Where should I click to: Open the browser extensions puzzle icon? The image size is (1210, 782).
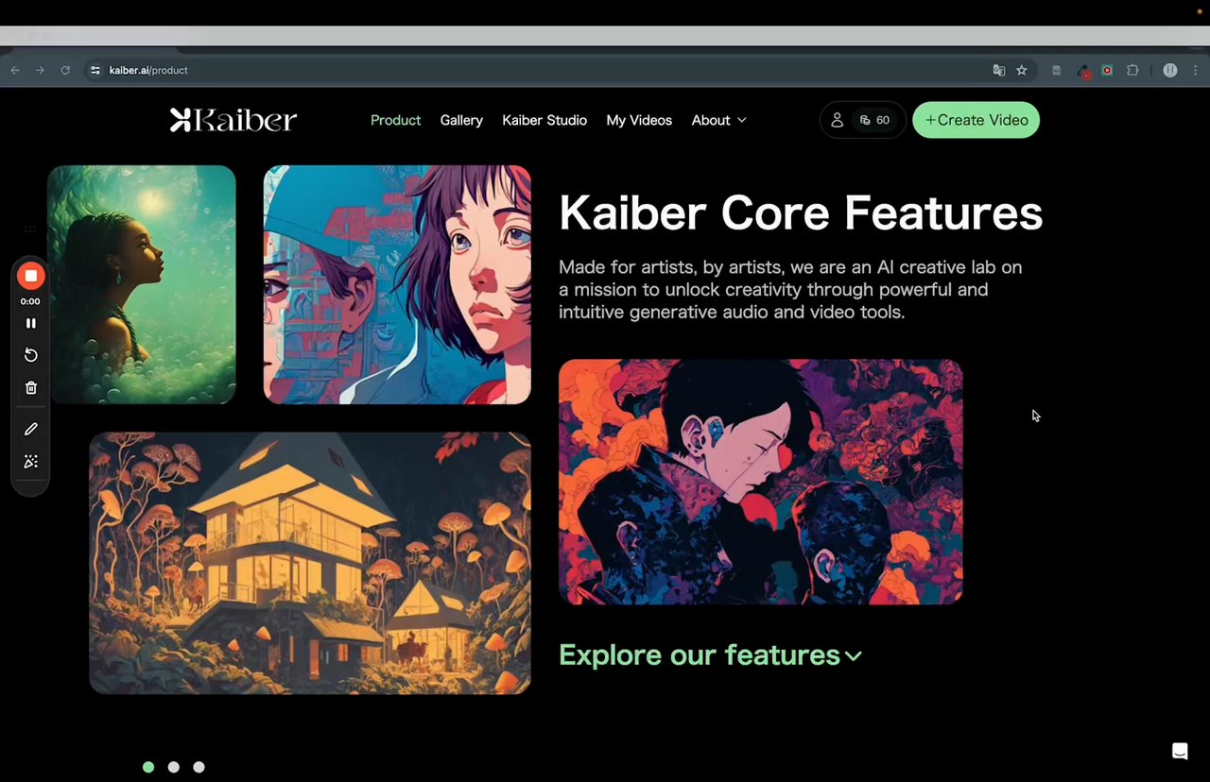pos(1132,70)
